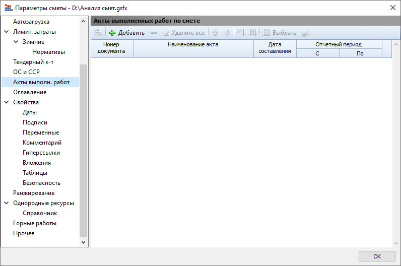Click the tree panel scrollbar thumb
Screen dimensions: 401x266
tap(83, 151)
